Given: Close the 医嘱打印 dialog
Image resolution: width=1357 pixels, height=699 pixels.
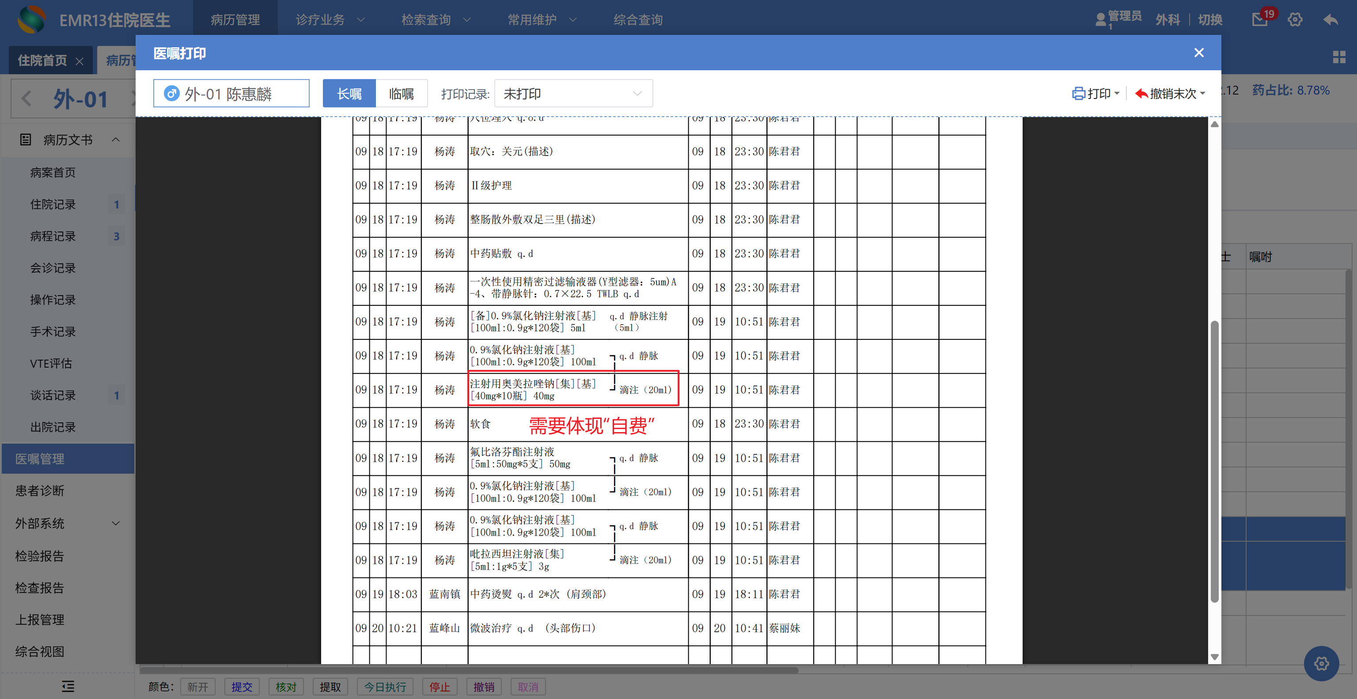Looking at the screenshot, I should pos(1198,53).
